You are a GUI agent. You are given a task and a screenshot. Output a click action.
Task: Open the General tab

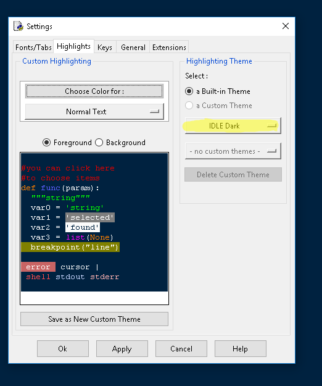[x=133, y=47]
